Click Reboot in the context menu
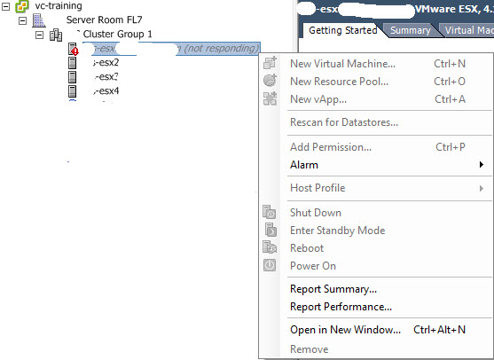This screenshot has height=360, width=494. 376,248
